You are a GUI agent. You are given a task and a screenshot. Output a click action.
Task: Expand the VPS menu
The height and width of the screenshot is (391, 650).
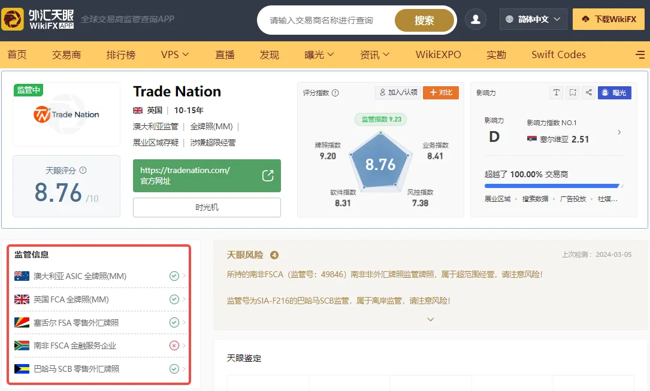174,54
